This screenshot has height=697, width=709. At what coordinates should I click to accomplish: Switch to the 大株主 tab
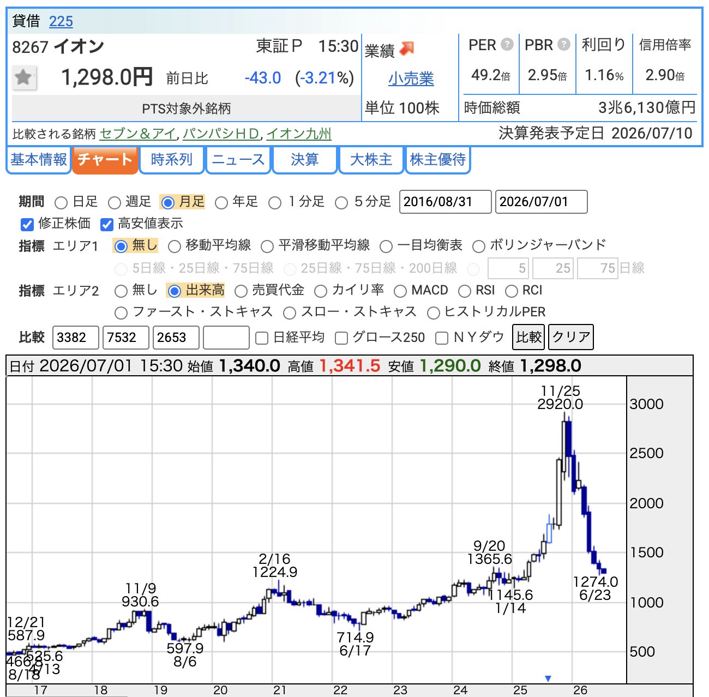tap(371, 160)
